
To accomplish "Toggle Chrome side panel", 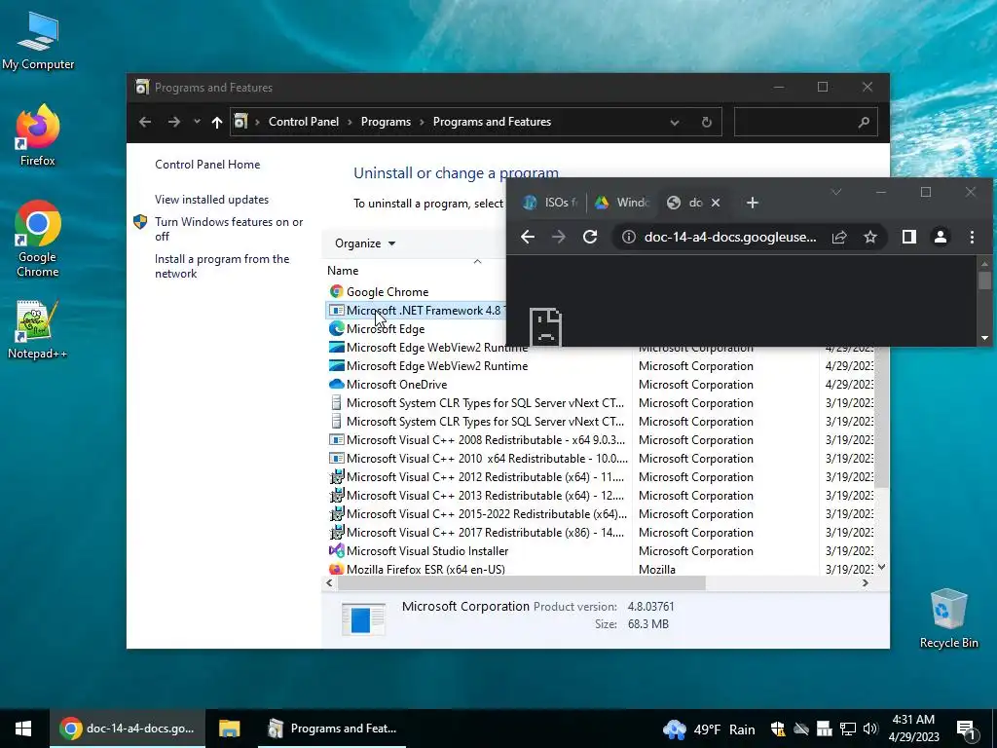I will (908, 237).
